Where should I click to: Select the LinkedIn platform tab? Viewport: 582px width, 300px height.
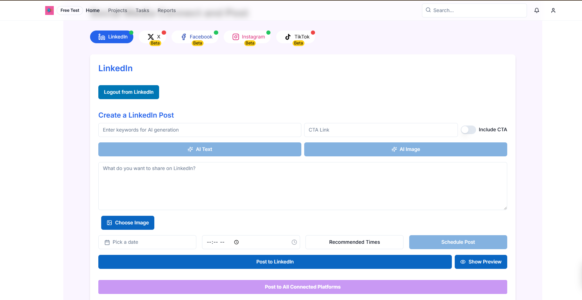[x=112, y=37]
